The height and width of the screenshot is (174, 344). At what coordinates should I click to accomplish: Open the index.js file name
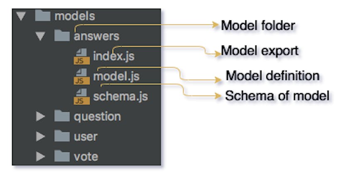(113, 56)
